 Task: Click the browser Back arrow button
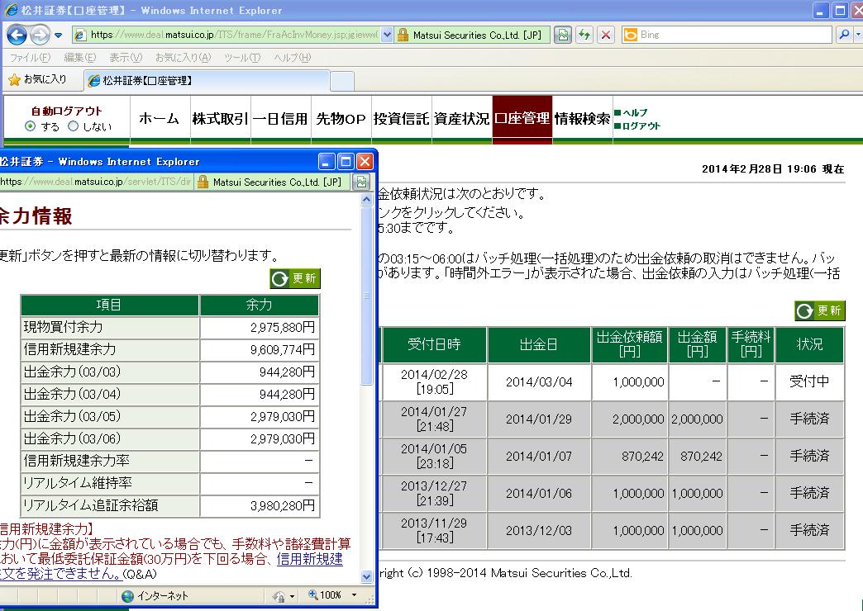tap(18, 35)
